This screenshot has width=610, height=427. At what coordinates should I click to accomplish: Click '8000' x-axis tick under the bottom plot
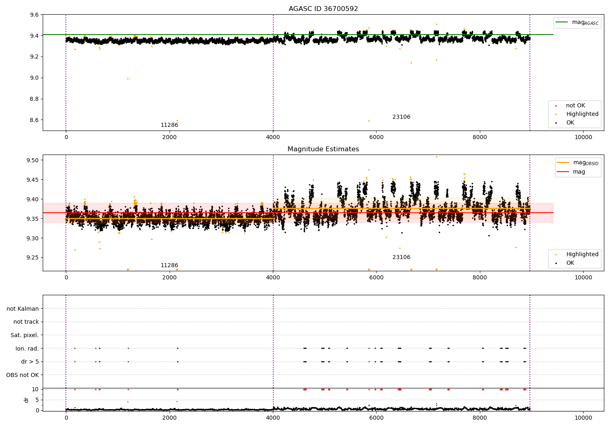480,417
